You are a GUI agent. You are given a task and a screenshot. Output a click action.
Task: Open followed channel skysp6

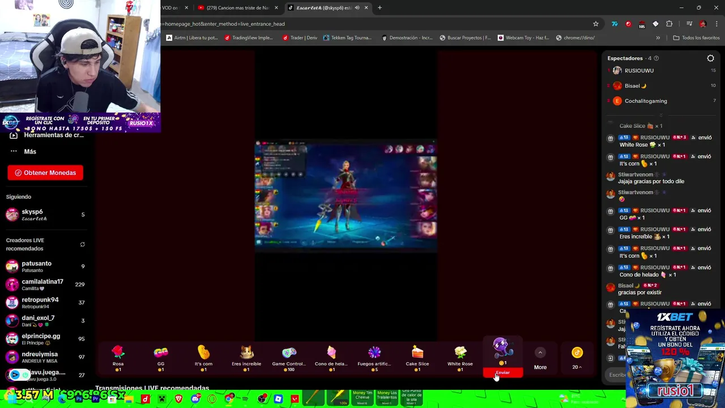pyautogui.click(x=45, y=215)
